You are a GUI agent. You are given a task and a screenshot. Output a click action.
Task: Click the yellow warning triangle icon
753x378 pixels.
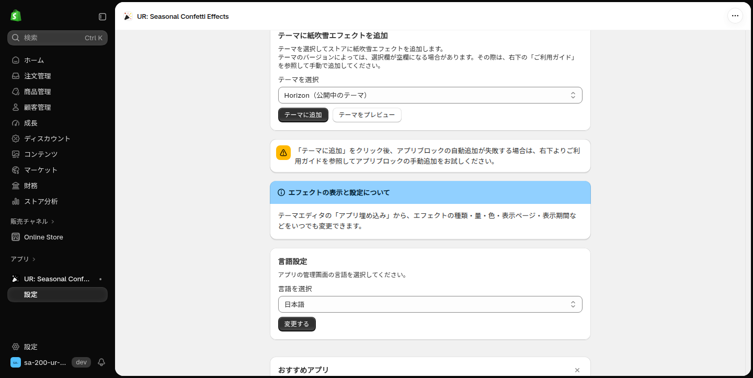click(x=283, y=153)
